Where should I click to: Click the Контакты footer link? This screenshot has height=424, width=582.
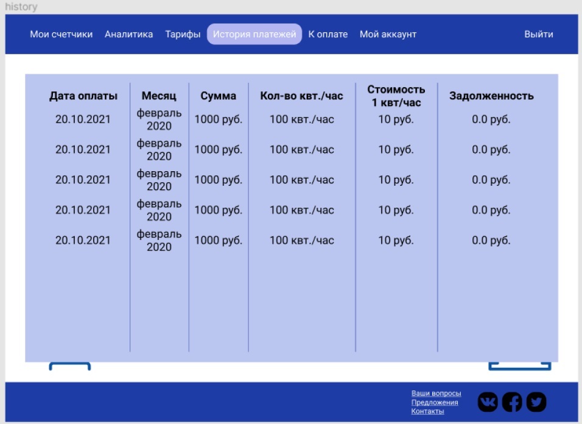click(427, 411)
